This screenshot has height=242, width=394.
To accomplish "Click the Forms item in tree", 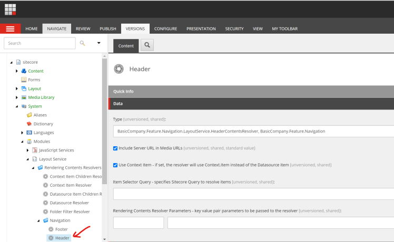I will [x=34, y=80].
